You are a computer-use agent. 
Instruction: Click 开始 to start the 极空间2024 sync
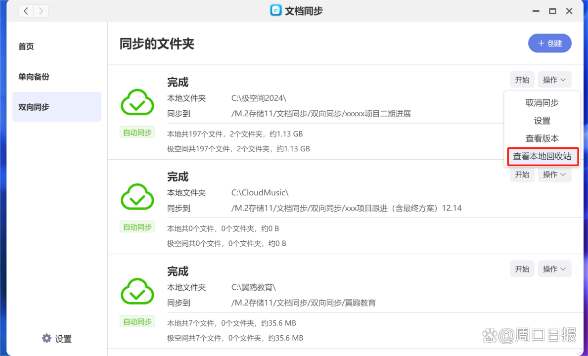[x=522, y=80]
